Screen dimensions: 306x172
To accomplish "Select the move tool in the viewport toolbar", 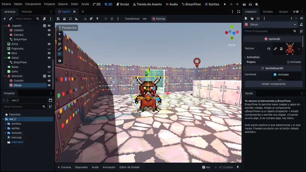I will (60, 39).
